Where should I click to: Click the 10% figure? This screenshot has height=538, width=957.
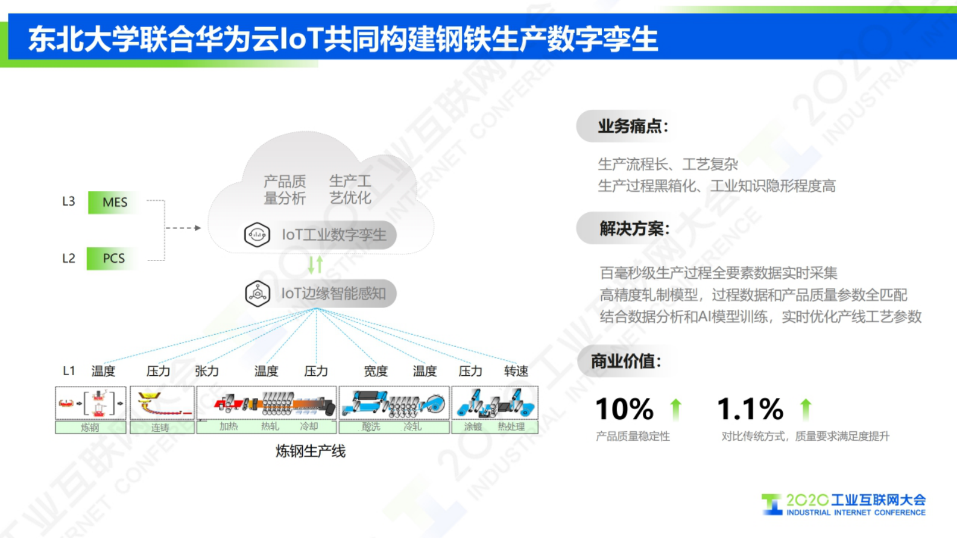tap(624, 409)
